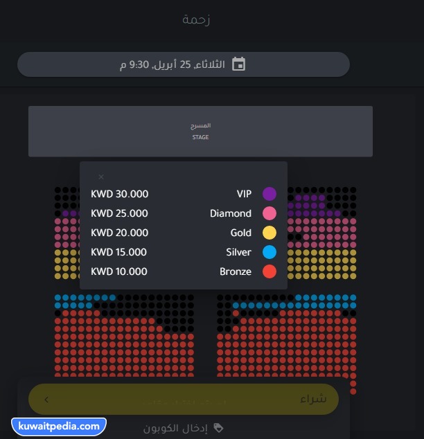Viewport: 424px width, 439px height.
Task: Click the calendar icon in date bar
Action: coord(238,64)
